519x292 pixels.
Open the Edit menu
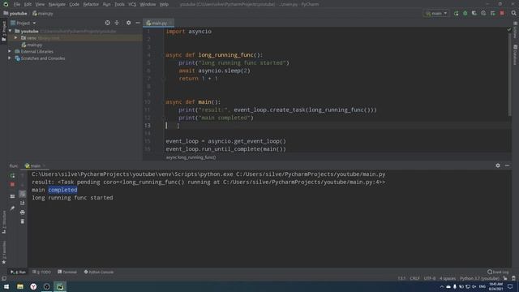point(28,4)
